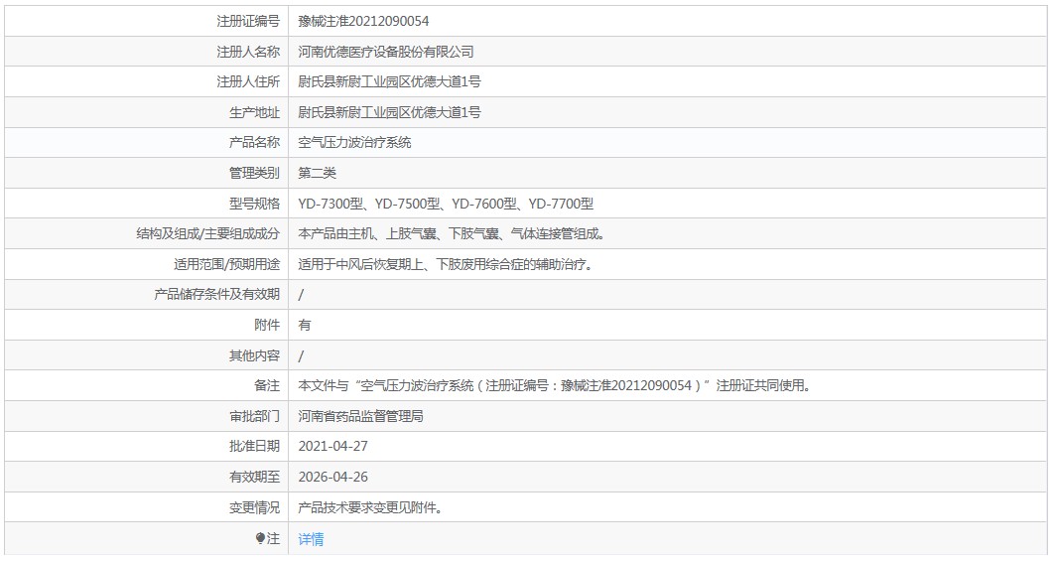Click the 注册人名称 label
Image resolution: width=1054 pixels, height=561 pixels.
(x=248, y=52)
